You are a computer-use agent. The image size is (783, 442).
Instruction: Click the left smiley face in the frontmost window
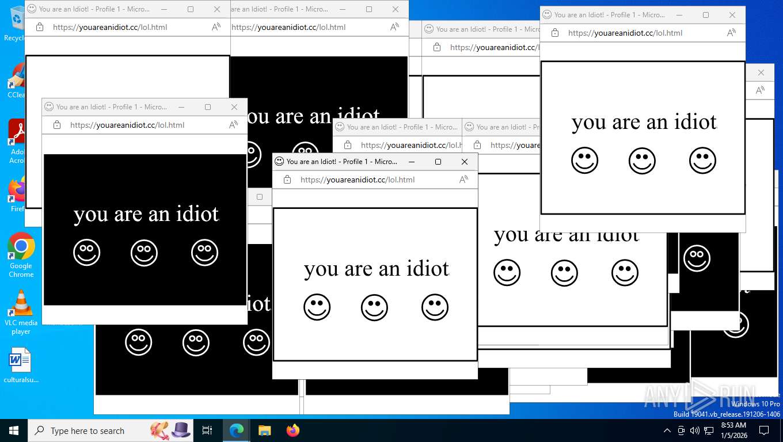coord(317,307)
